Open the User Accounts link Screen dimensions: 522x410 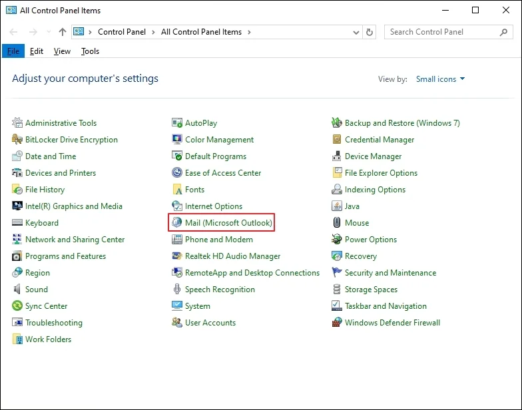[x=210, y=322]
